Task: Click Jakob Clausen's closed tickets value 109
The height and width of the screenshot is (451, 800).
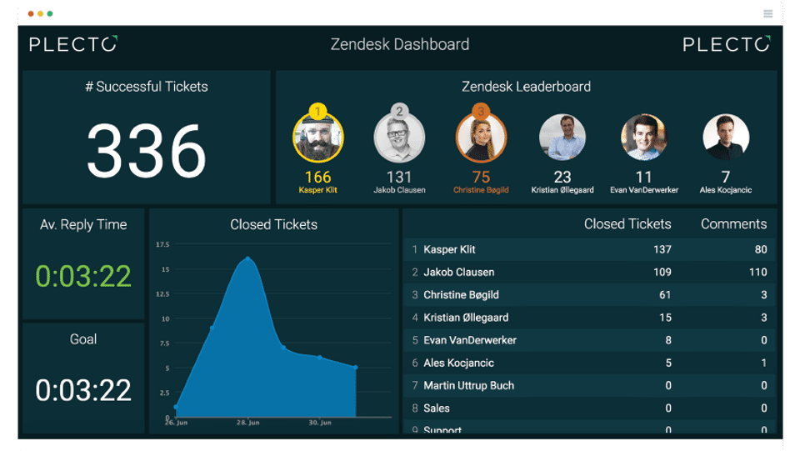Action: click(662, 272)
